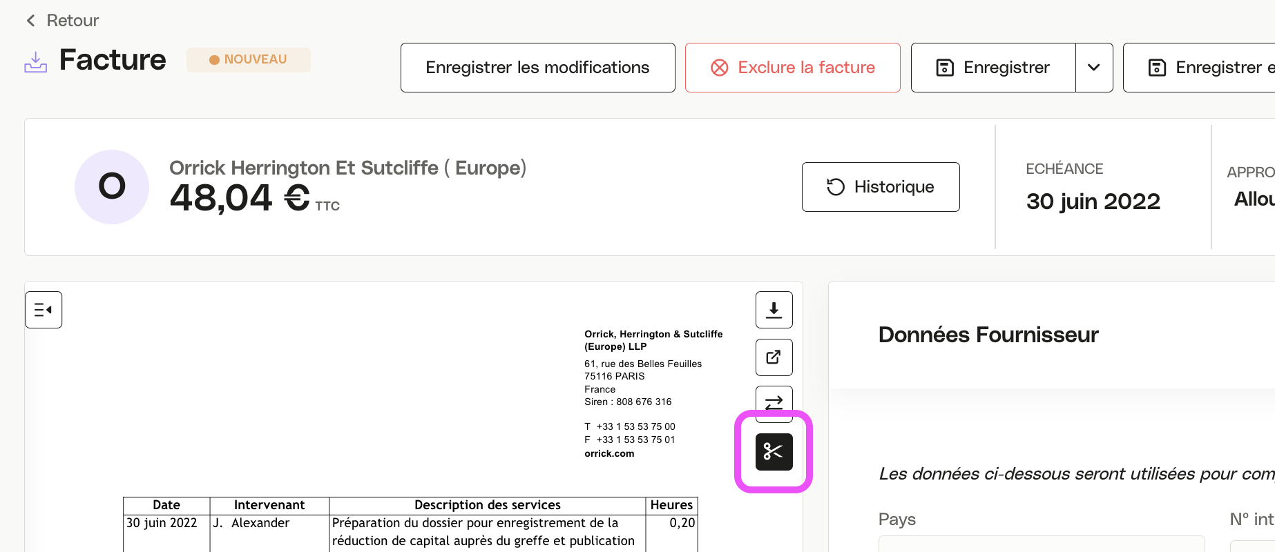The width and height of the screenshot is (1275, 552).
Task: Open the Historique log
Action: tap(880, 187)
